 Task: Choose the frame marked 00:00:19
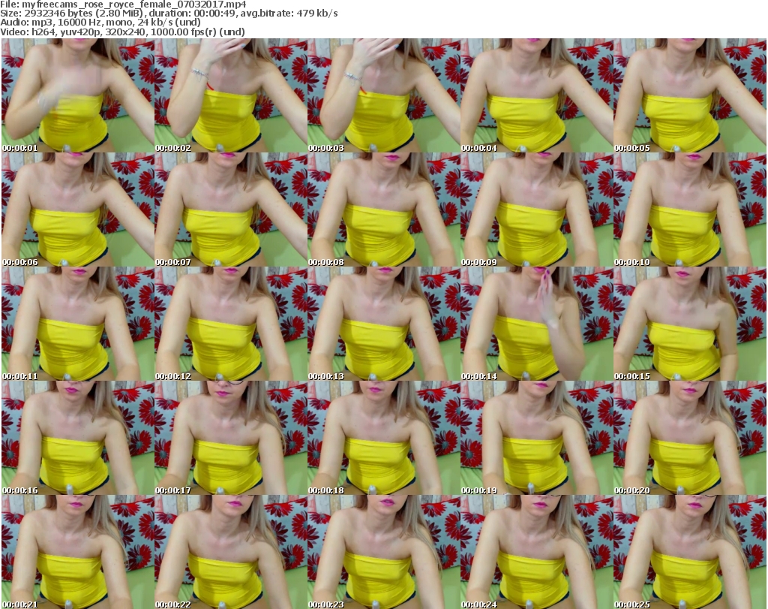point(537,438)
